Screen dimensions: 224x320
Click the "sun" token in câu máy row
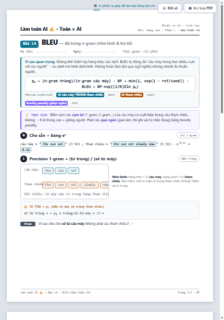[x=61, y=171]
